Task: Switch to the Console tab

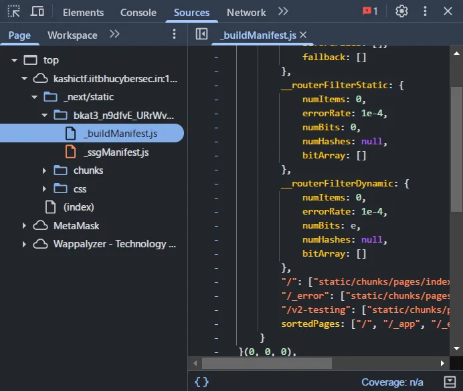Action: [x=138, y=12]
